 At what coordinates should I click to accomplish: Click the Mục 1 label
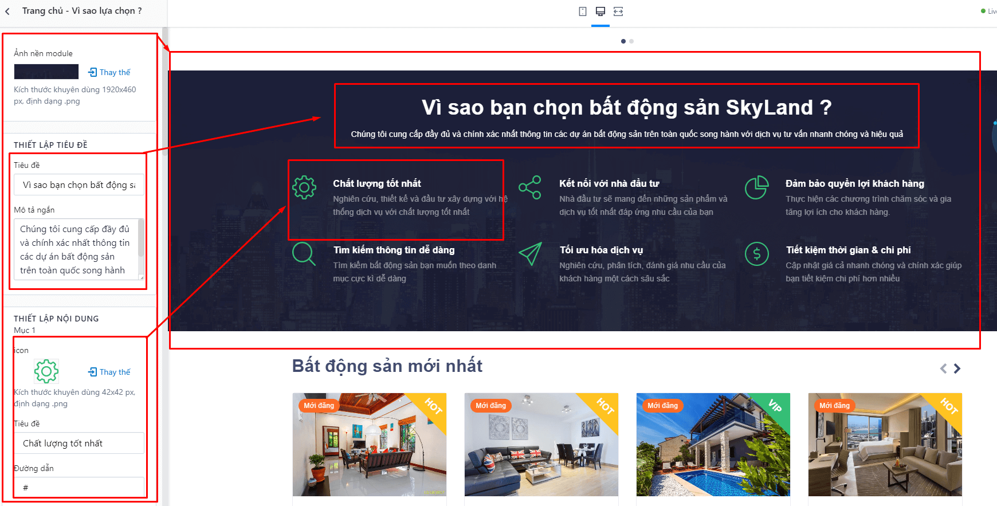tap(25, 330)
